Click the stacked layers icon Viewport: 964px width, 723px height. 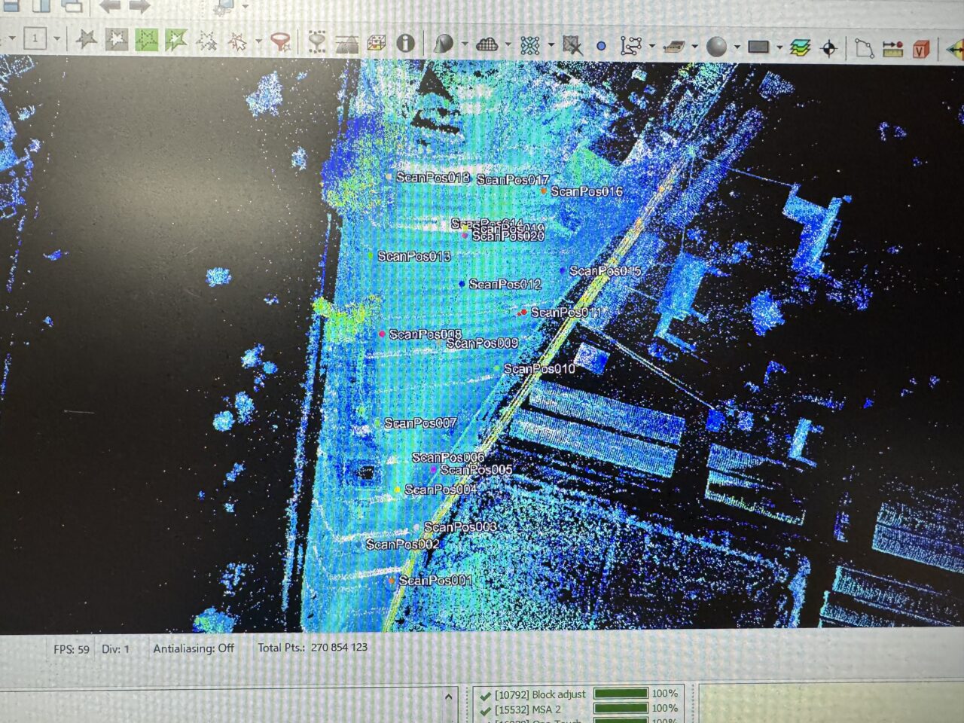pos(801,48)
